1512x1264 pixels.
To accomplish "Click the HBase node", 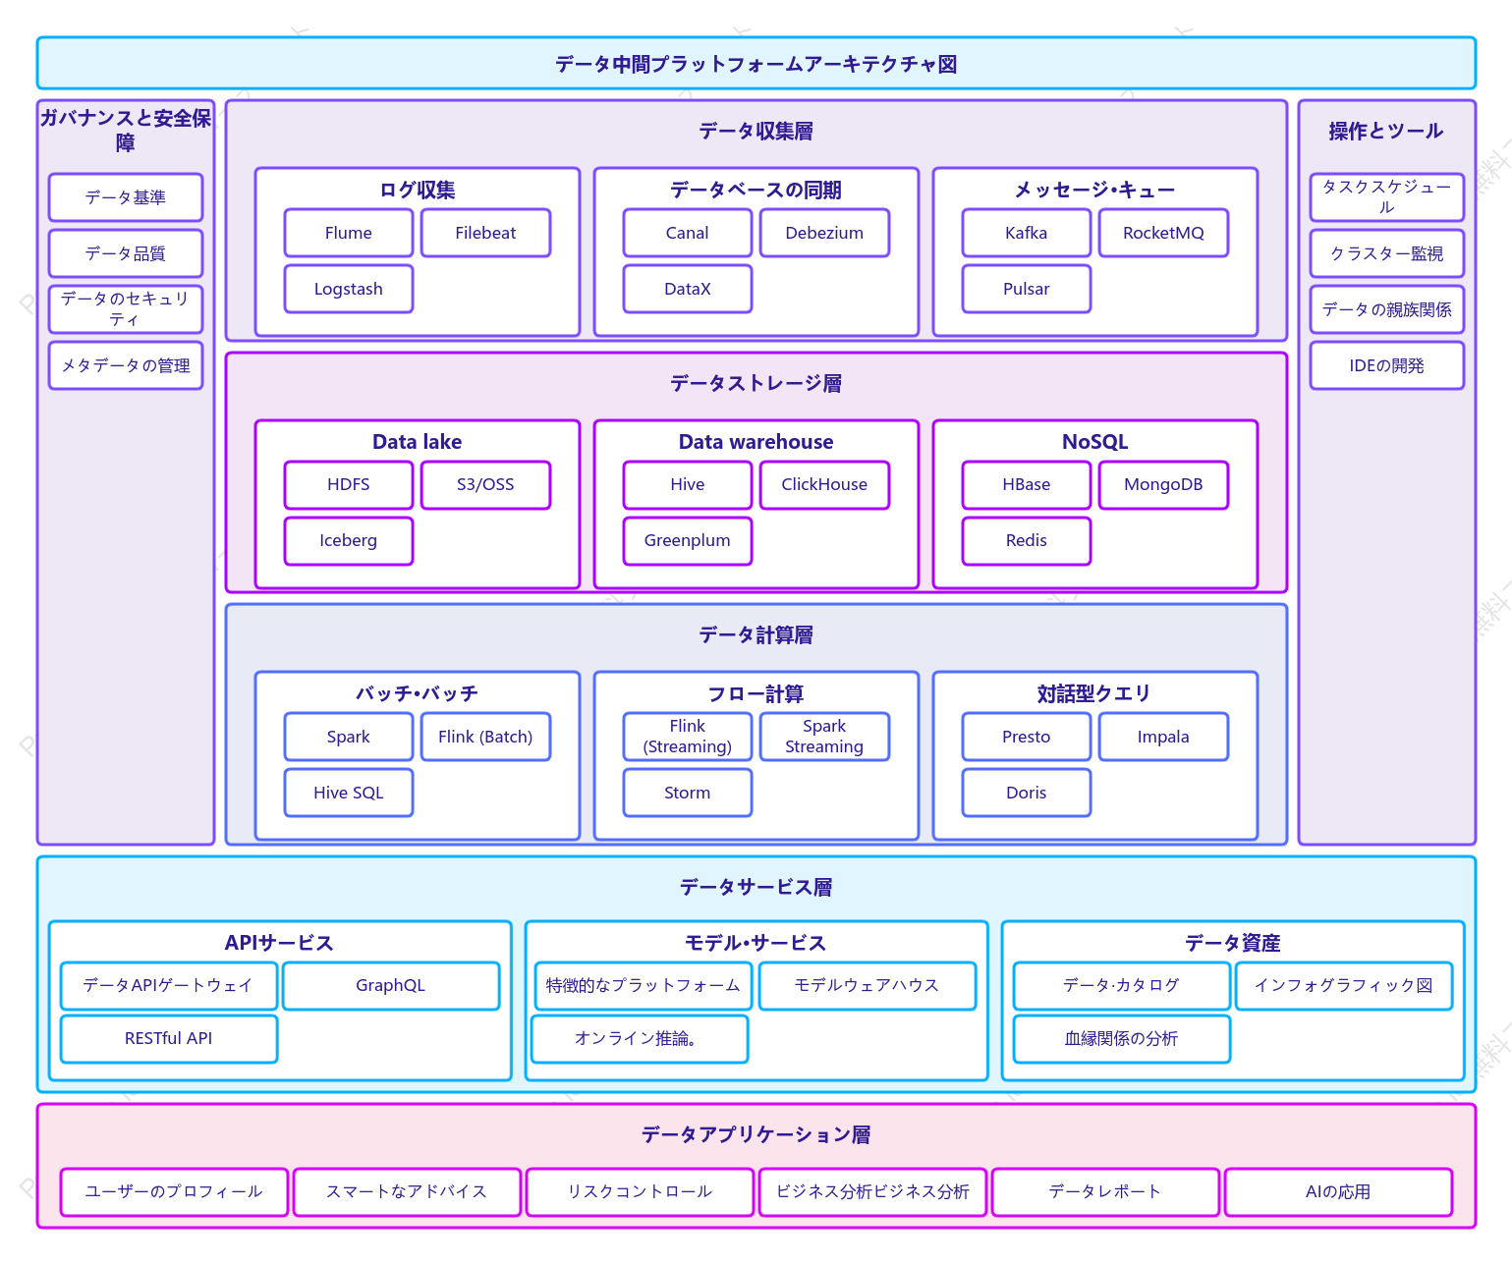I will 1027,484.
